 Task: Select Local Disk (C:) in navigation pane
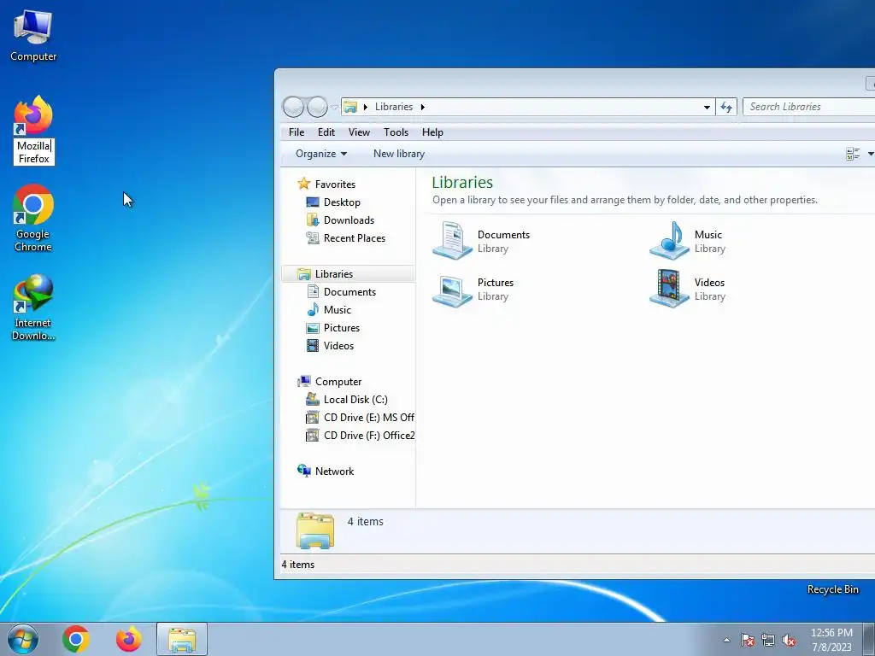pos(355,400)
